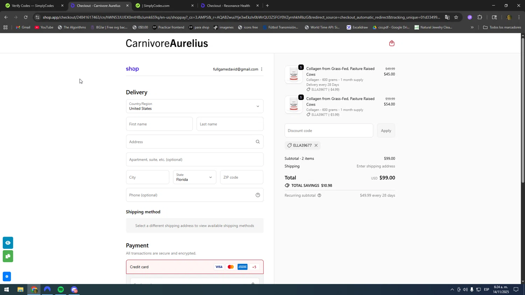Click the First name field
This screenshot has height=295, width=525.
pyautogui.click(x=159, y=124)
